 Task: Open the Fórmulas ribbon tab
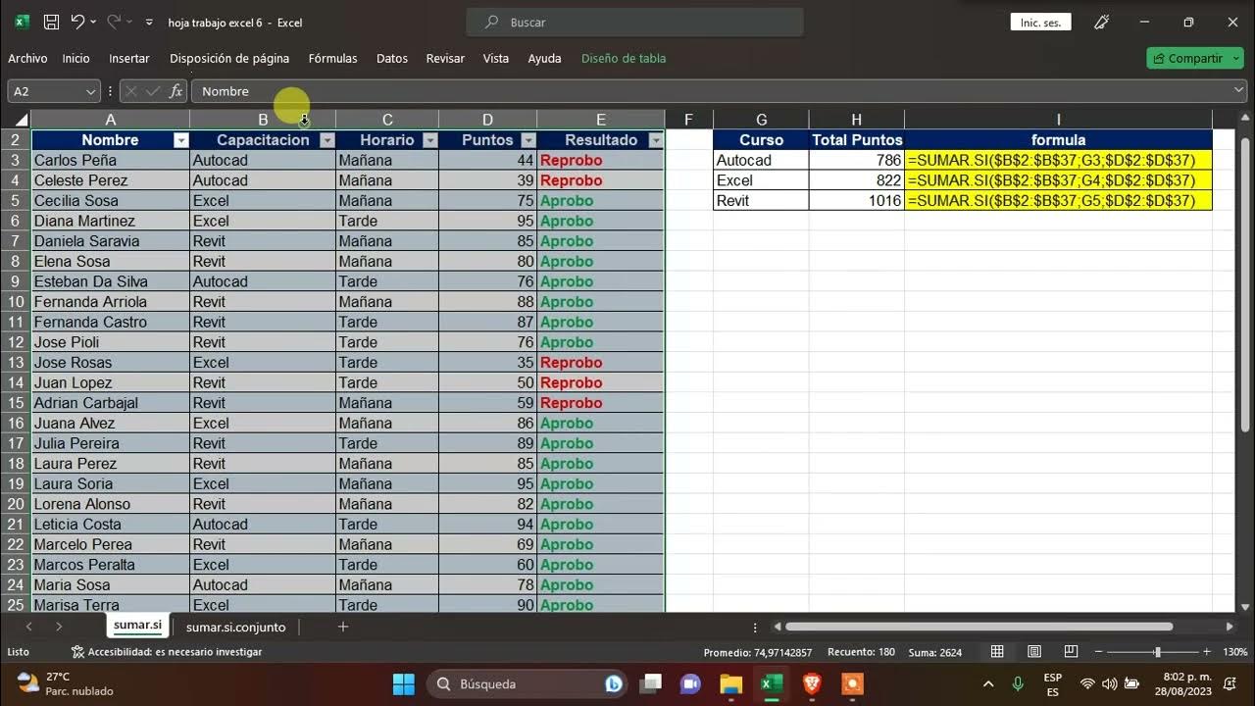click(332, 58)
